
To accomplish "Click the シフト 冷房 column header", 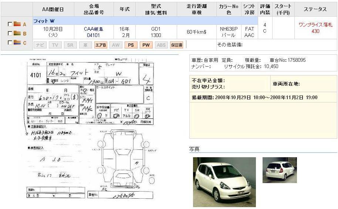I will point(249,9).
